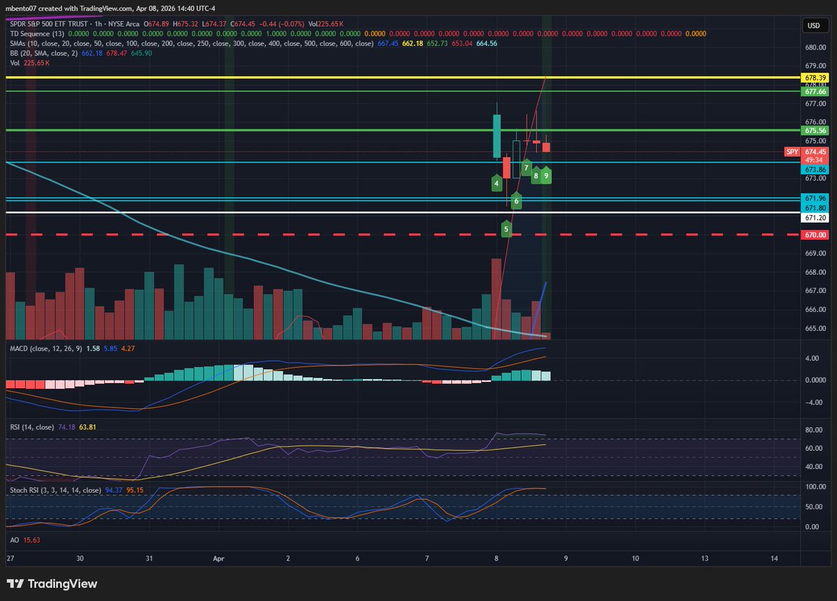Click the yellow 678.39 price label
This screenshot has width=837, height=601.
tap(815, 77)
